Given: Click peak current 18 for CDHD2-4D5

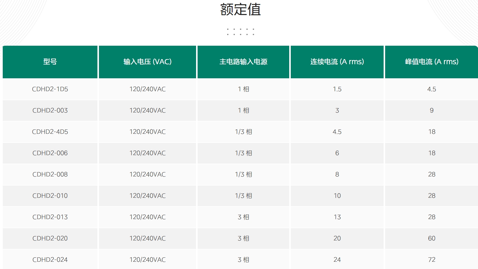Looking at the screenshot, I should (432, 132).
